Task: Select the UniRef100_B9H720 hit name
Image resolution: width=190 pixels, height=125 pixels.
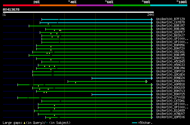Action: tap(170, 49)
